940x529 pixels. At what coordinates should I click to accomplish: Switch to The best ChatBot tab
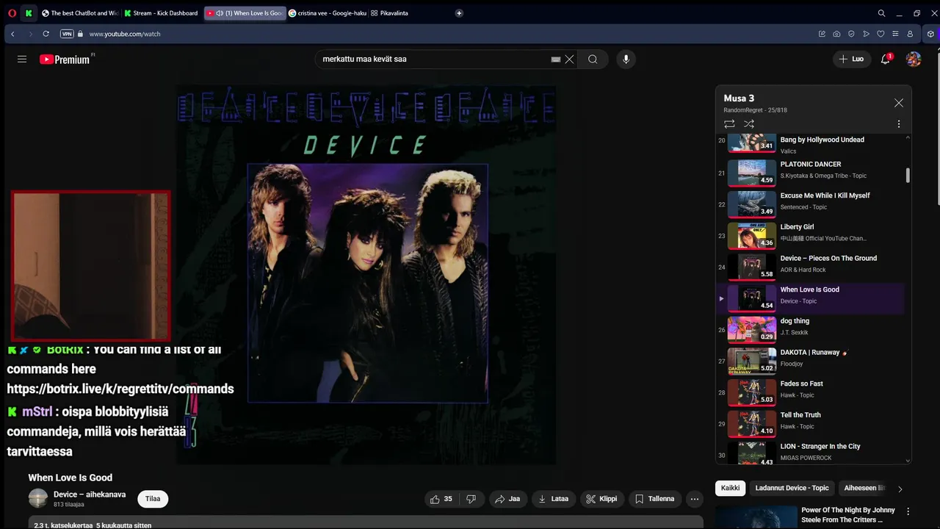pos(80,13)
